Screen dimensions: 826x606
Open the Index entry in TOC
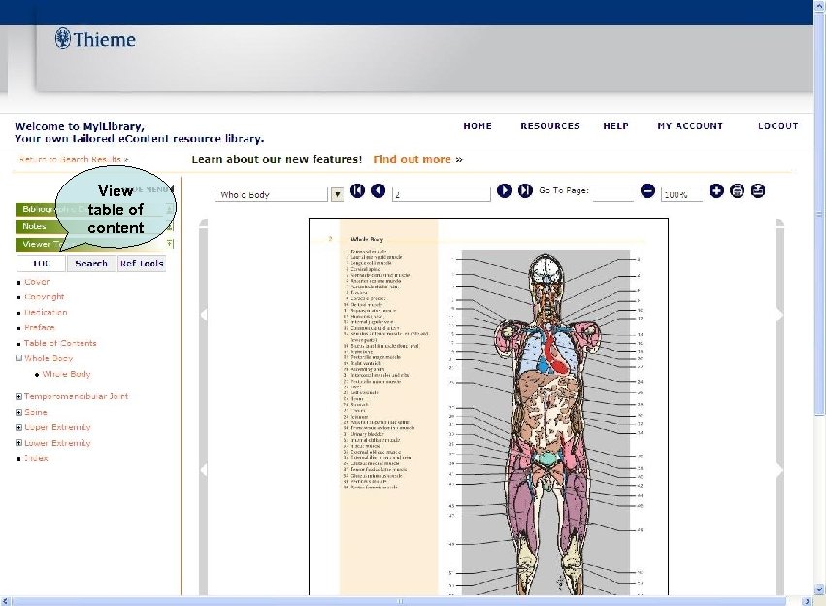(36, 458)
